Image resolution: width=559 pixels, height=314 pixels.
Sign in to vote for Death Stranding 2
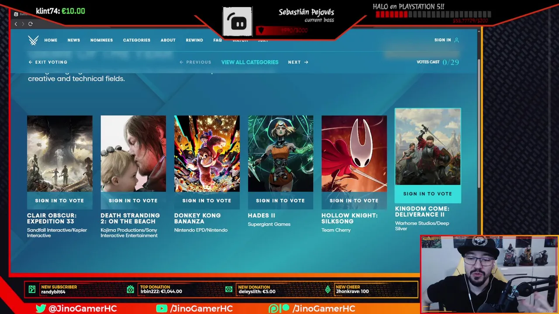[x=133, y=201]
